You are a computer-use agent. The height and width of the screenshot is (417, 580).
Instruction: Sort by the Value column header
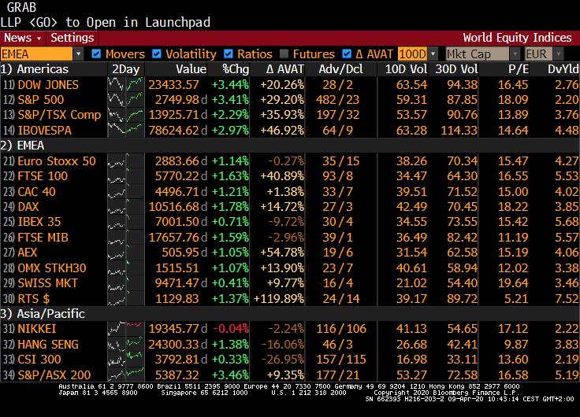pyautogui.click(x=191, y=69)
